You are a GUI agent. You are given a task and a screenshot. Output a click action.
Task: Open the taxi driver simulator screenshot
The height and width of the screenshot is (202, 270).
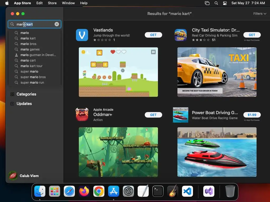[x=217, y=72]
